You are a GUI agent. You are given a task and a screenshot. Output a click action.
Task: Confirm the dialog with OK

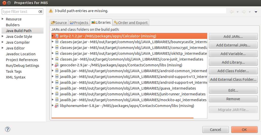click(x=244, y=129)
